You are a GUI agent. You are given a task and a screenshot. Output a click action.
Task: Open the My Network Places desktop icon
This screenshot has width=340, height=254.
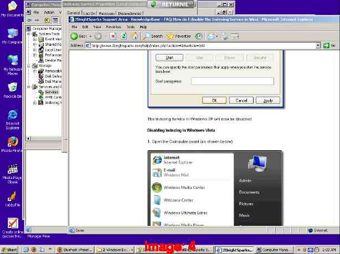click(12, 65)
